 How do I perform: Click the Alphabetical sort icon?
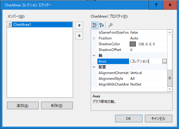(x=101, y=25)
